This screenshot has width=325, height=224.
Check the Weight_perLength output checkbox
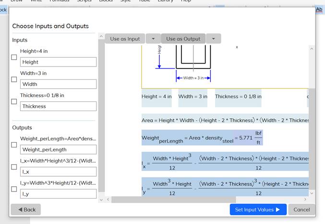(14, 145)
